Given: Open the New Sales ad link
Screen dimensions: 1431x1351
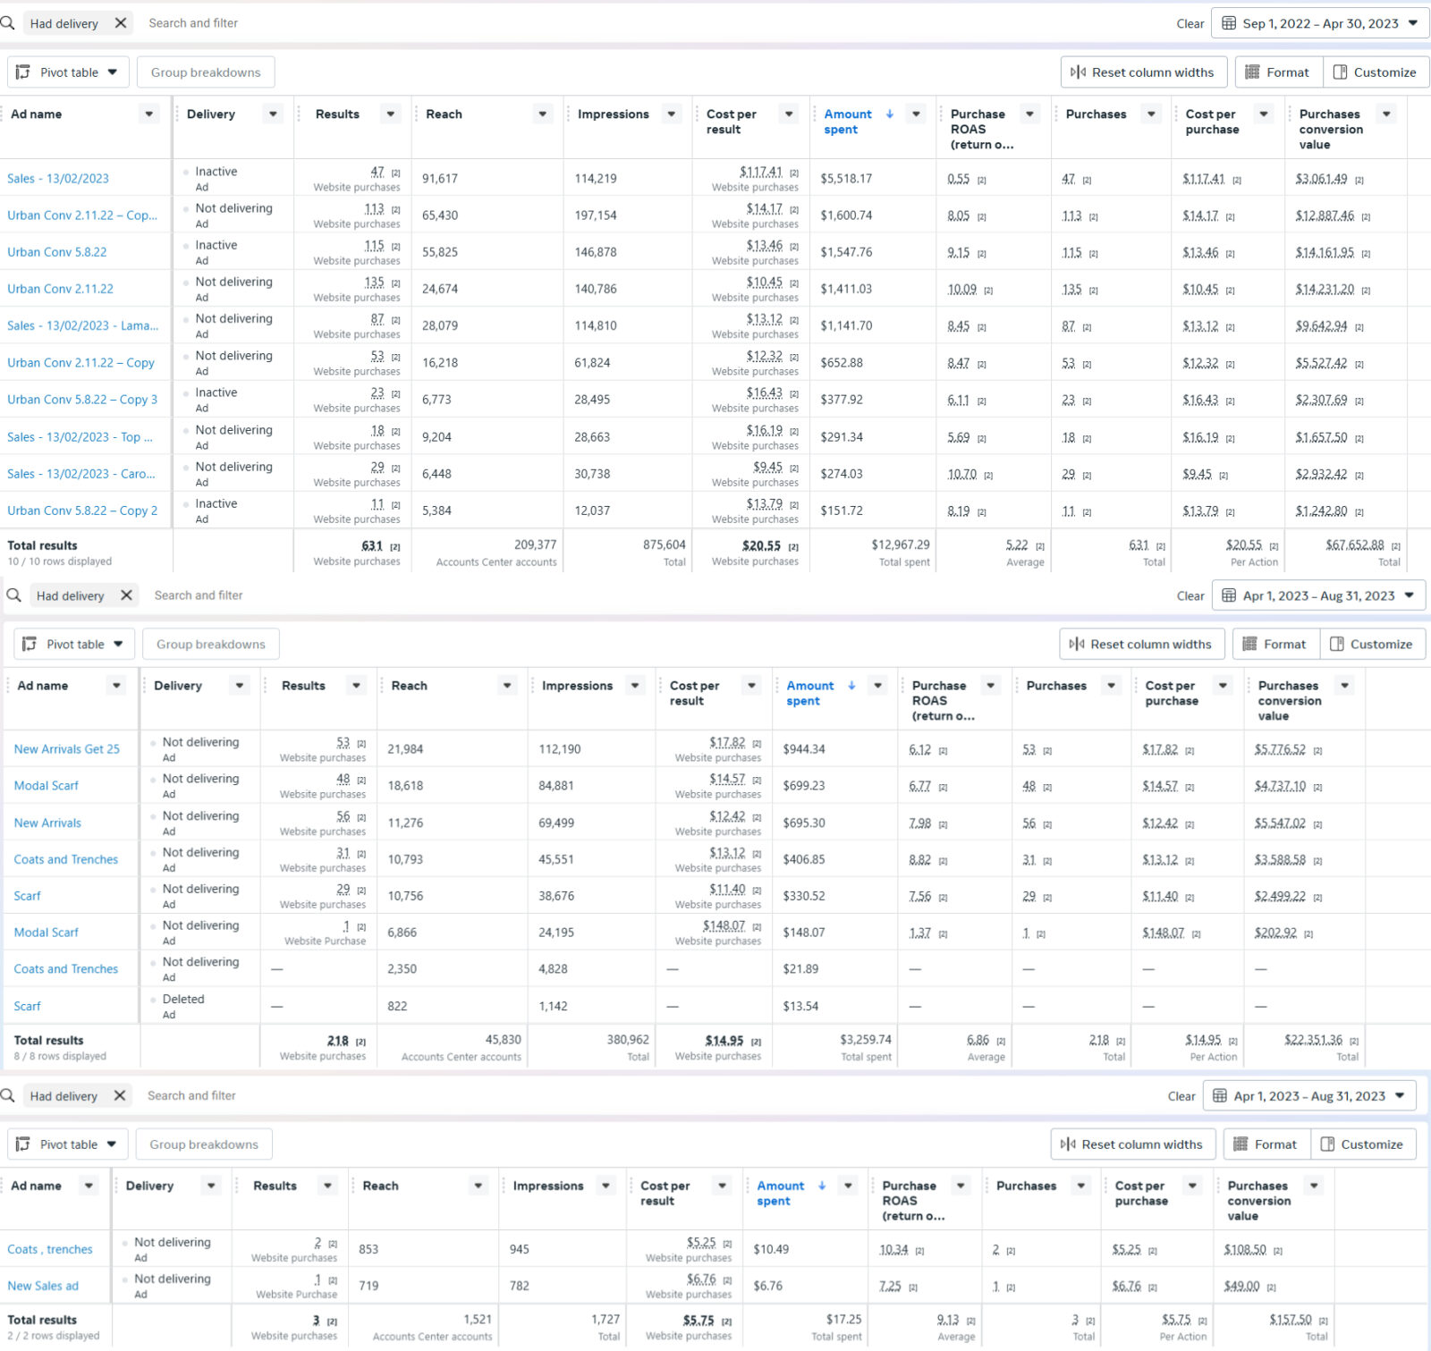Looking at the screenshot, I should tap(43, 1286).
